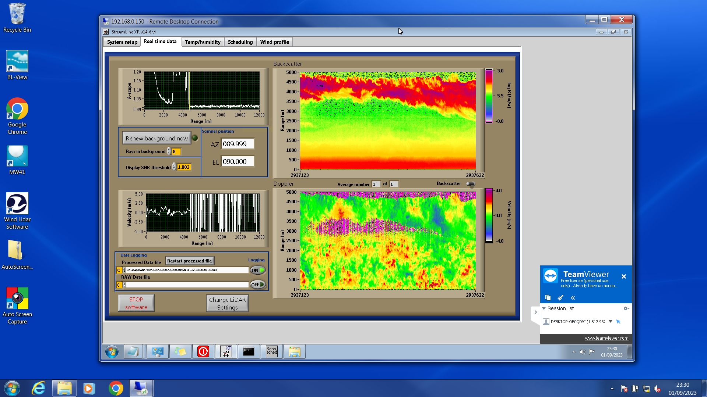Click the remote control pointer icon beside DESKTOP-OE0QDVI
Image resolution: width=707 pixels, height=397 pixels.
point(618,322)
